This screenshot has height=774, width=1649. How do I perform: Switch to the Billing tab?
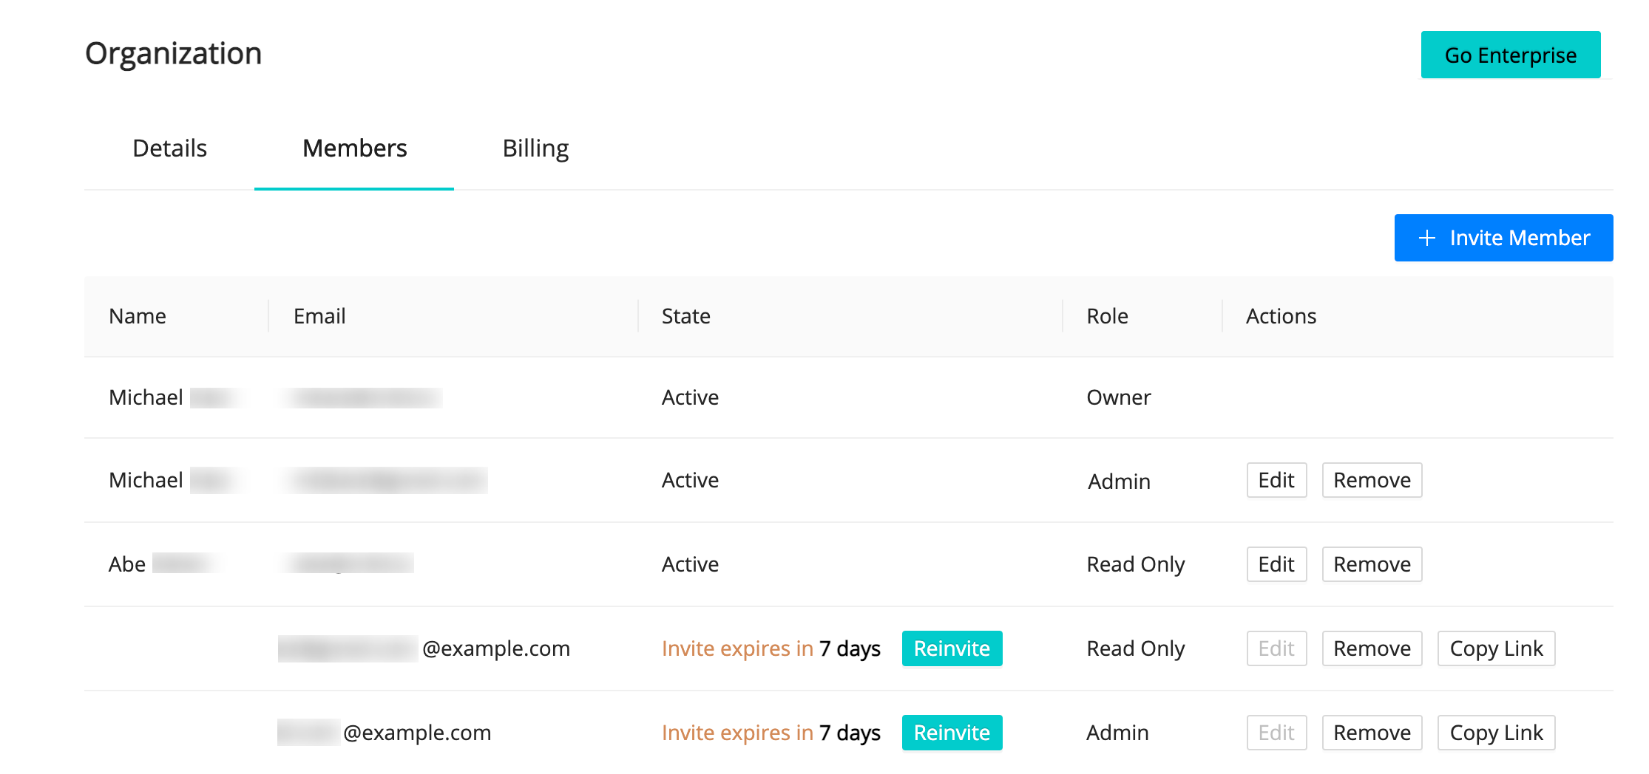[x=535, y=148]
